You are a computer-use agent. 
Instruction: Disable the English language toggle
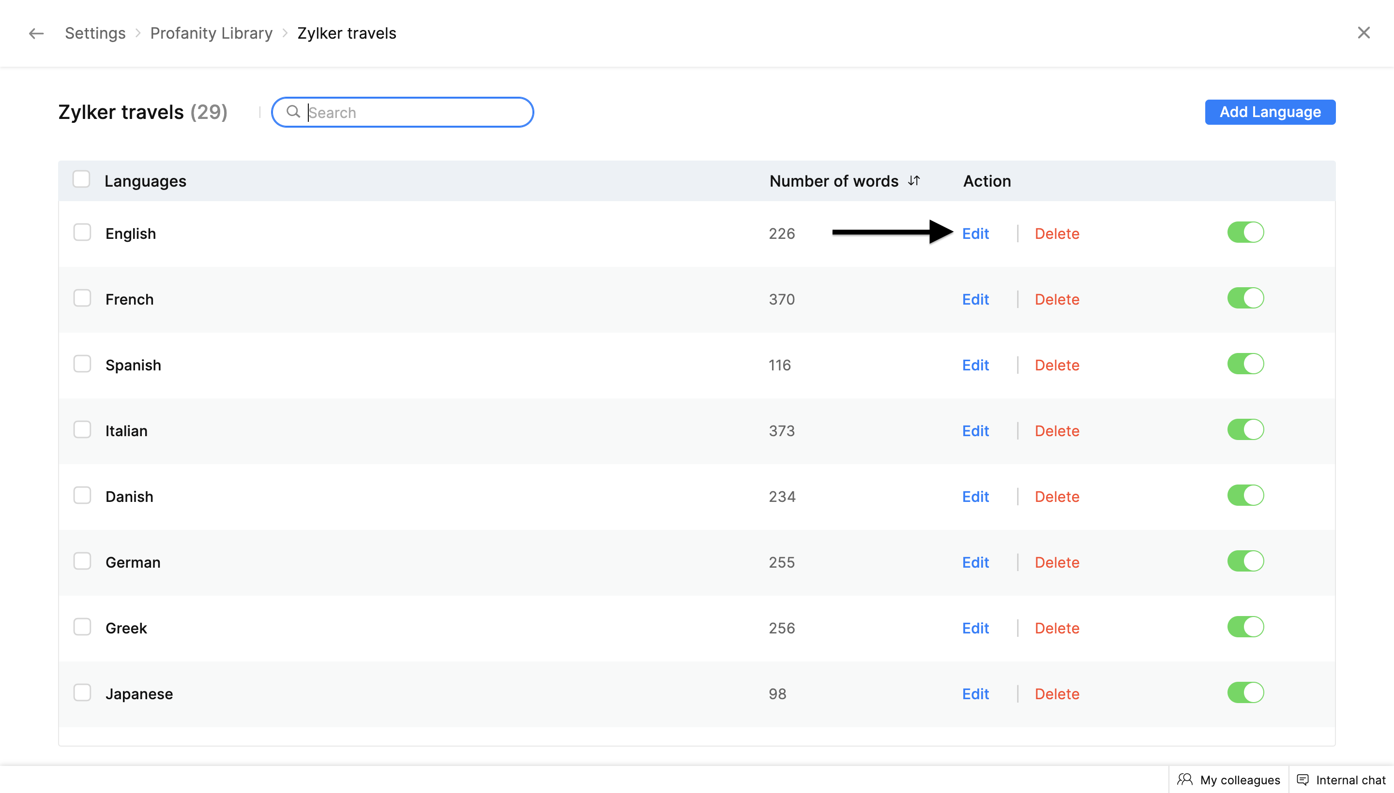[1245, 233]
